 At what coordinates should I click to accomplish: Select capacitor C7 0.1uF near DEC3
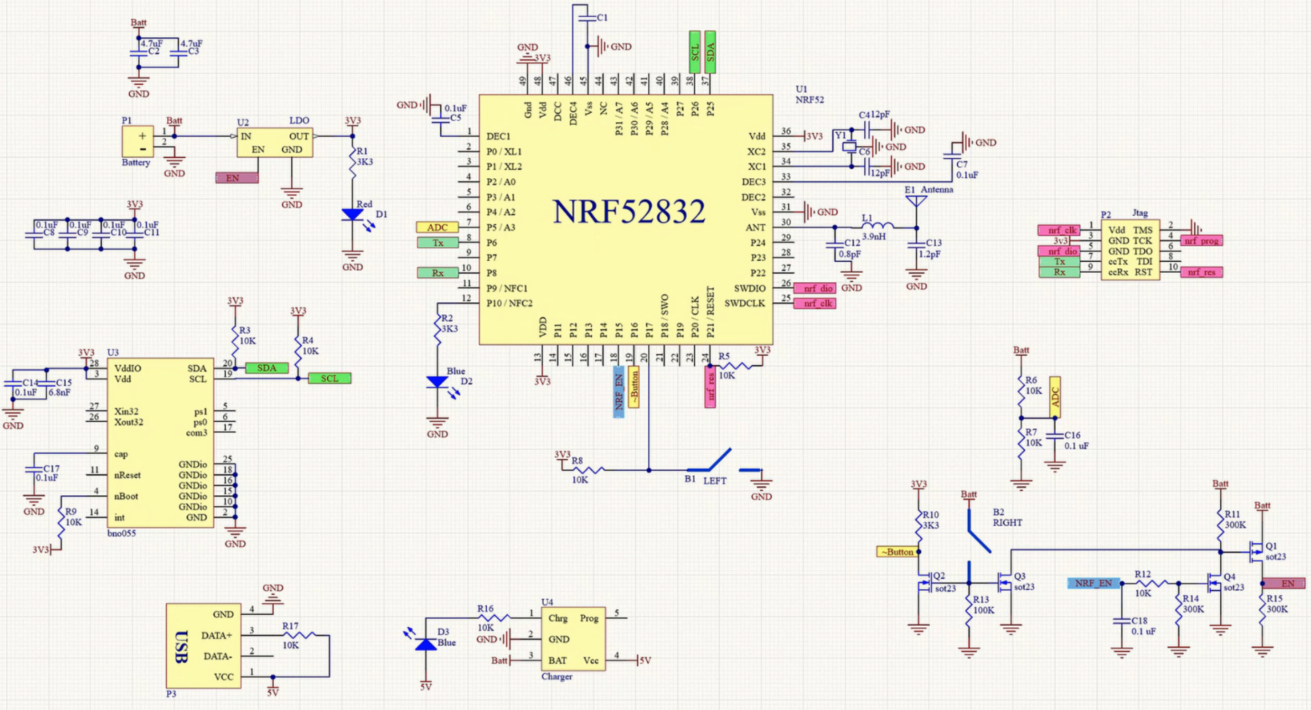point(952,155)
